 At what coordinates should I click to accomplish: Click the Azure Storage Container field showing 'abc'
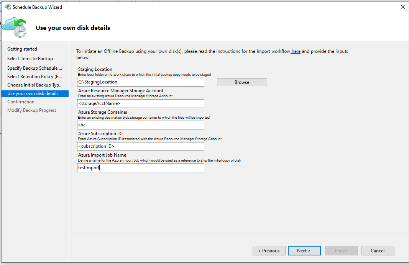pos(140,125)
